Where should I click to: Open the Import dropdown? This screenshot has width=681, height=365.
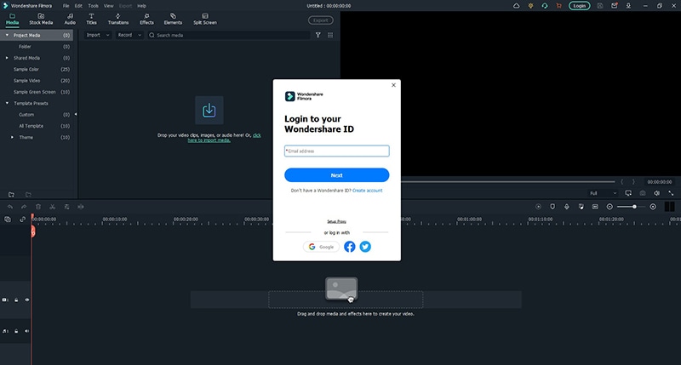coord(97,35)
